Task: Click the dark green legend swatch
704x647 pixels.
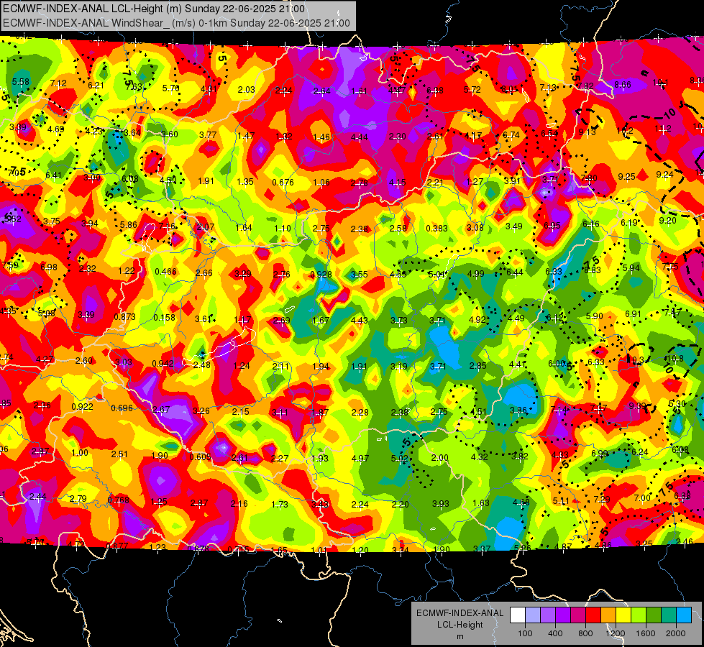Action: [x=654, y=615]
